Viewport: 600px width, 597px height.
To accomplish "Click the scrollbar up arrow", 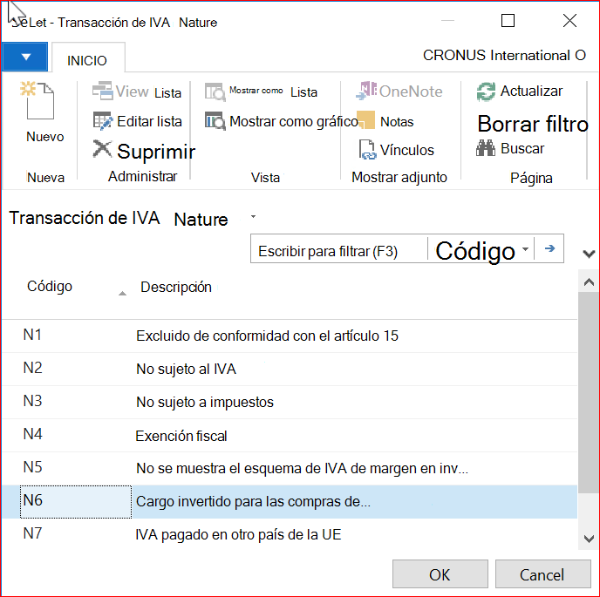I will 589,282.
